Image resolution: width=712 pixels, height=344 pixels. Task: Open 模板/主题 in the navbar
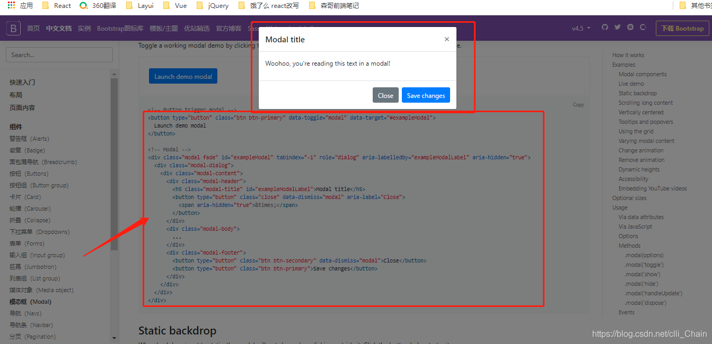point(164,28)
